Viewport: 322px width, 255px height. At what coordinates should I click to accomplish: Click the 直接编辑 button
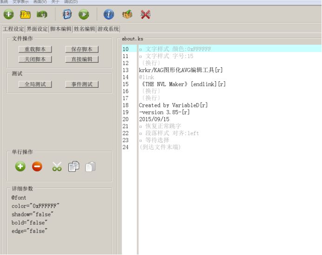pyautogui.click(x=82, y=59)
